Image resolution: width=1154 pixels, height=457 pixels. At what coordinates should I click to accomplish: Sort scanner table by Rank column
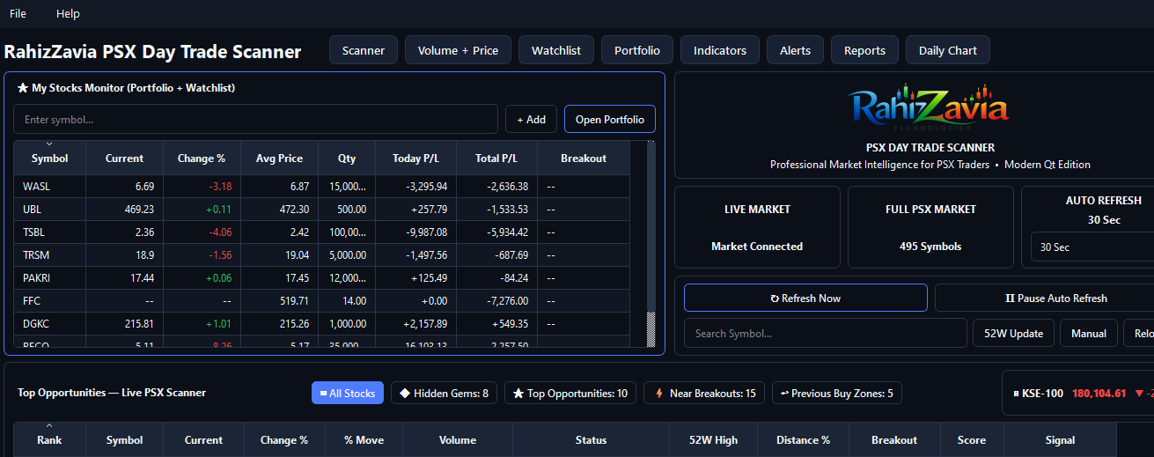coord(49,439)
